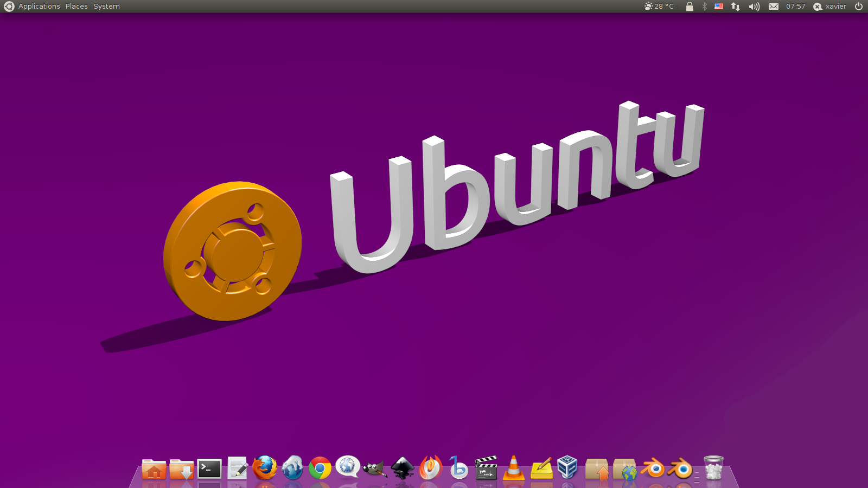Open the clapperboard video editor icon
Image resolution: width=868 pixels, height=488 pixels.
486,468
